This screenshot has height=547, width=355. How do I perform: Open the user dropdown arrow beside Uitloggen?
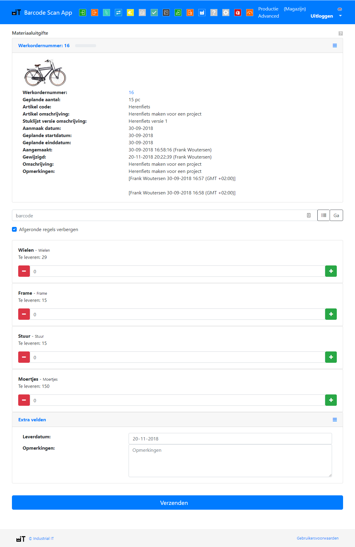[x=340, y=16]
